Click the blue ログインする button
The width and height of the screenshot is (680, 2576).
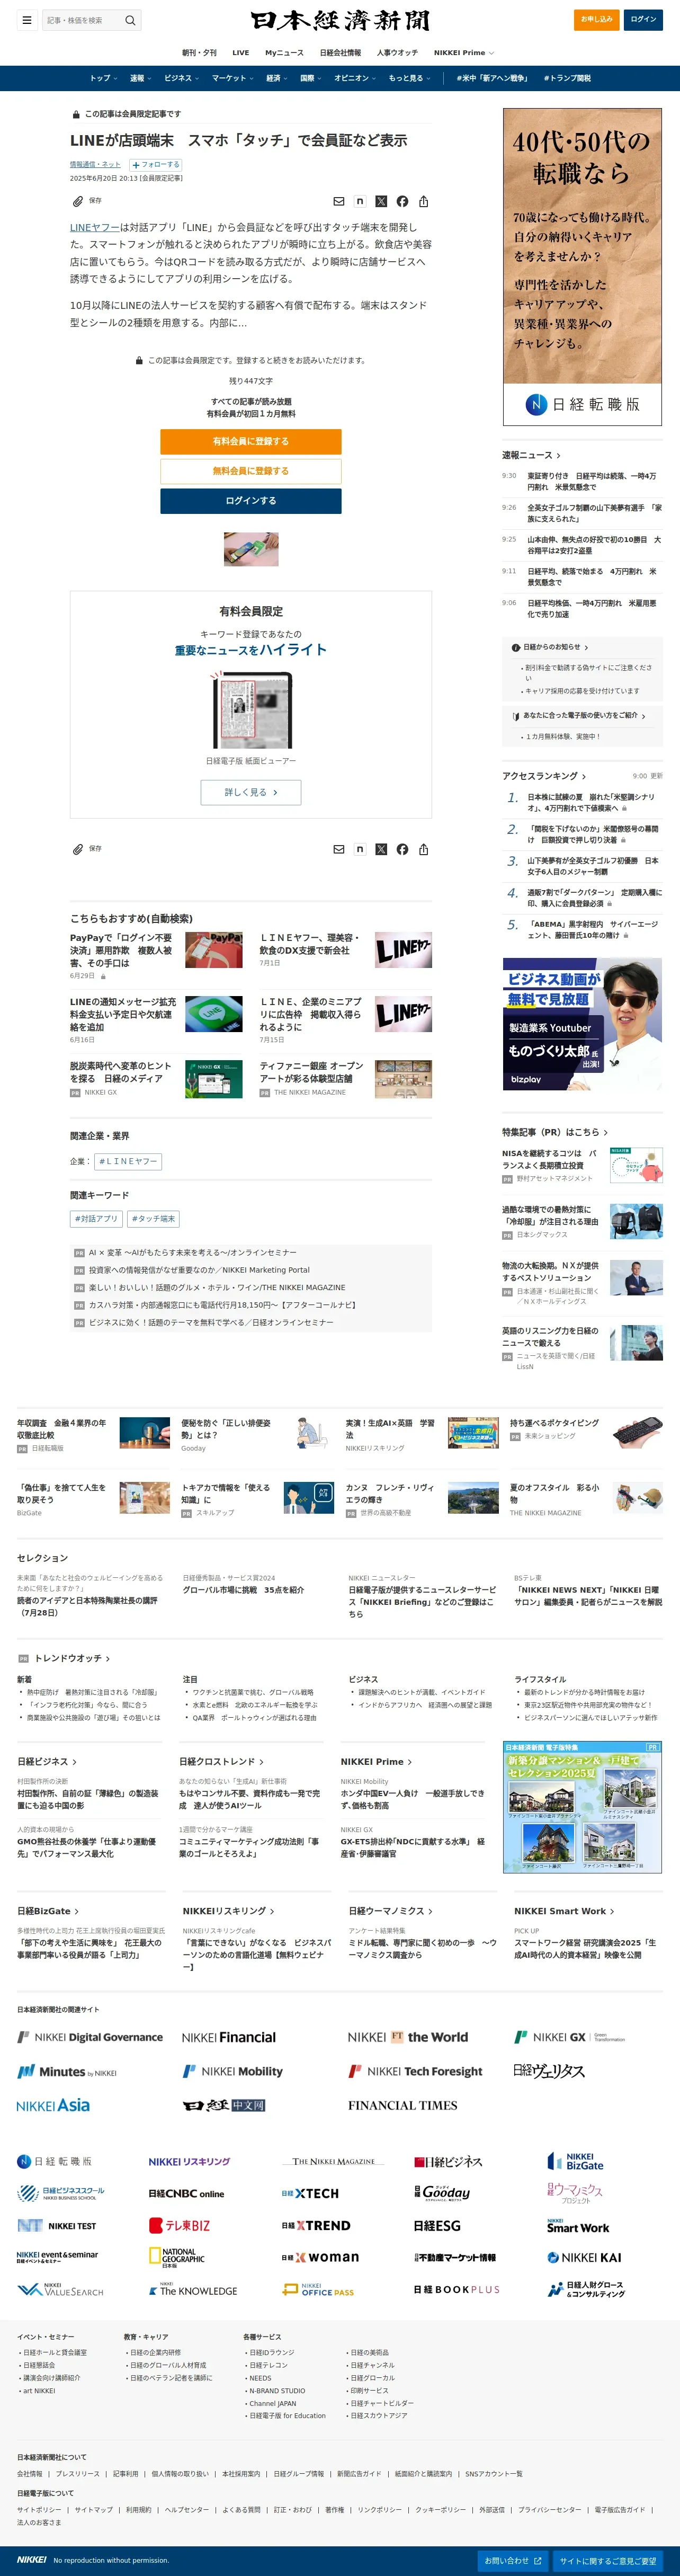[251, 501]
